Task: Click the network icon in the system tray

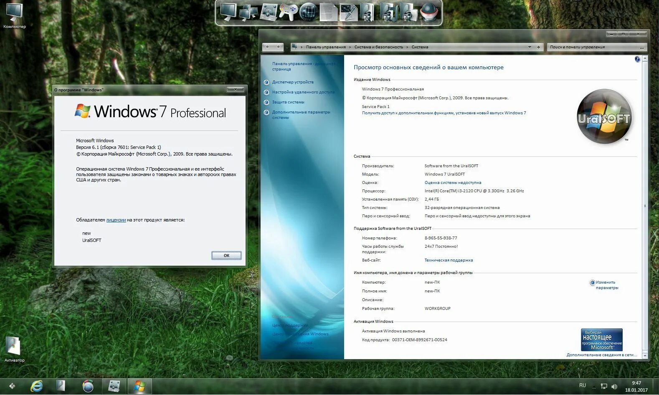Action: tap(604, 386)
